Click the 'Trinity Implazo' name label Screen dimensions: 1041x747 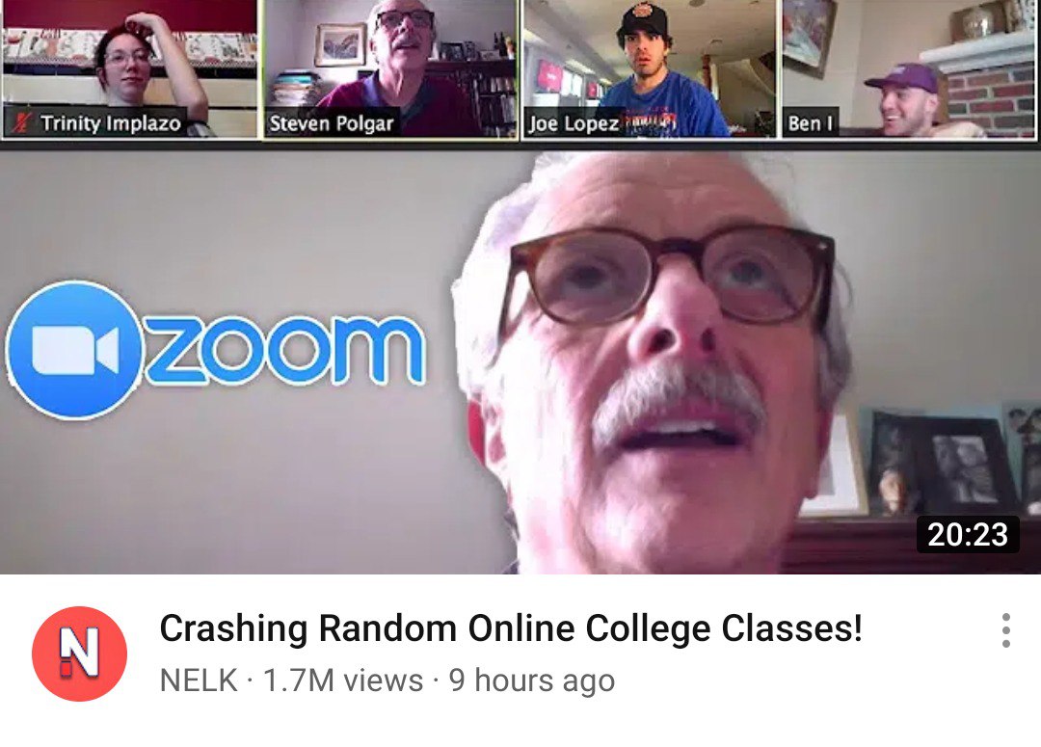tap(110, 123)
